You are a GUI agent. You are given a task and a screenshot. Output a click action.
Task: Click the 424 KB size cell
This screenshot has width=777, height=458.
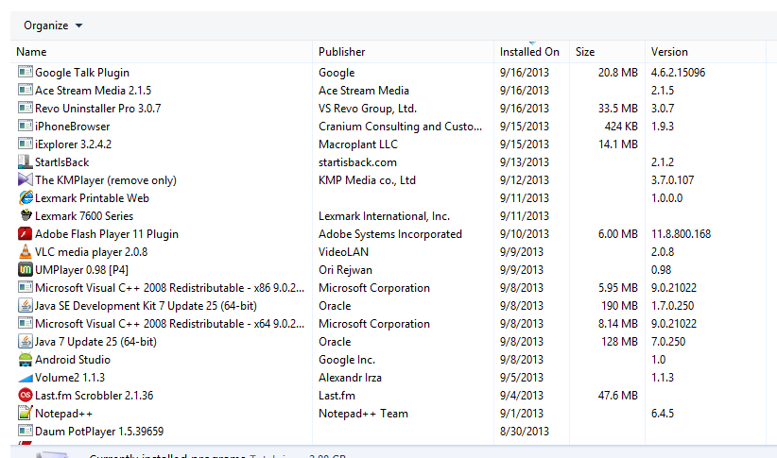(x=621, y=127)
